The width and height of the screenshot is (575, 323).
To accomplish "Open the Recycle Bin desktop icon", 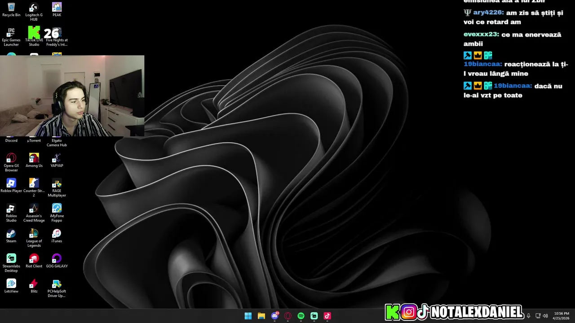I will click(x=11, y=9).
